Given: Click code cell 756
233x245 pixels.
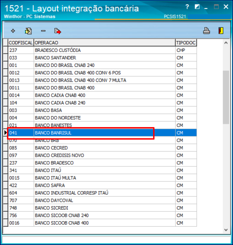Looking at the screenshot, I should click(x=21, y=215).
